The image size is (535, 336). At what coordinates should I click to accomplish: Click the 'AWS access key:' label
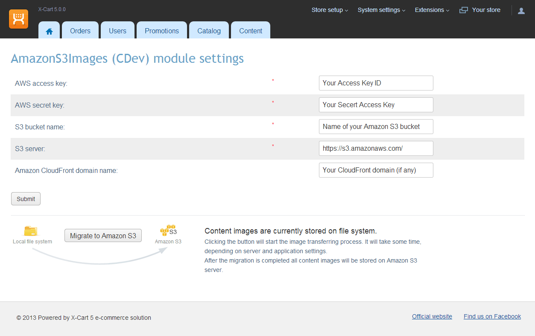coord(41,84)
